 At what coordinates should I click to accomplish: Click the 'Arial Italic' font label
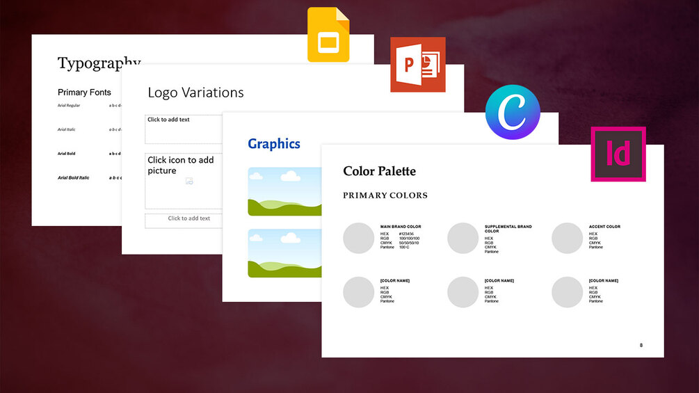67,129
